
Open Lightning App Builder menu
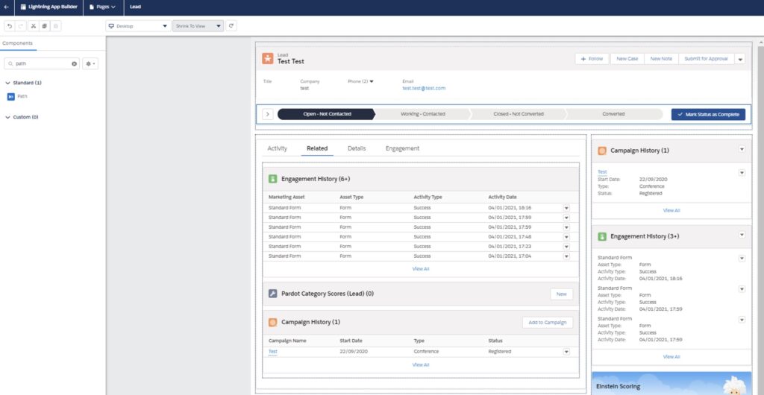48,7
